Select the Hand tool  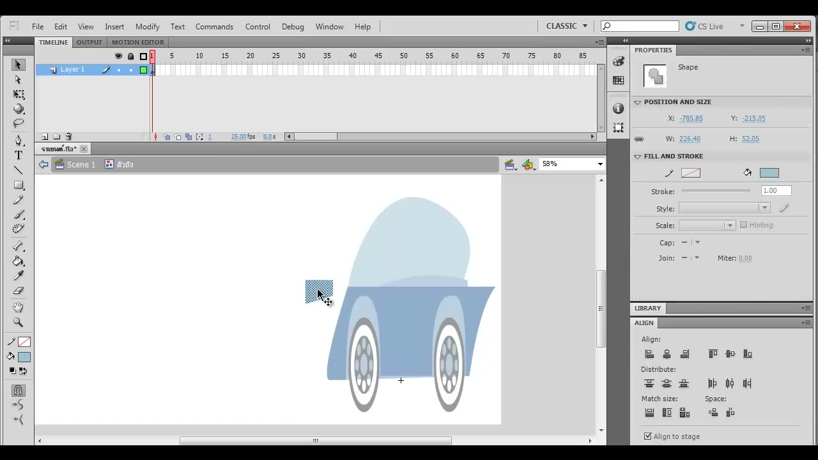point(19,307)
